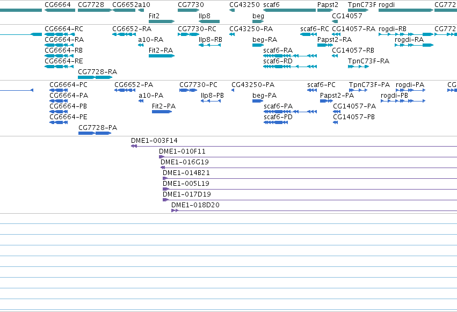
Task: Select the CG6652-PA protein
Action: click(125, 90)
